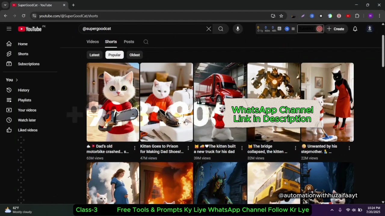Open options menu for motorbike short
The image size is (385, 216).
click(135, 148)
